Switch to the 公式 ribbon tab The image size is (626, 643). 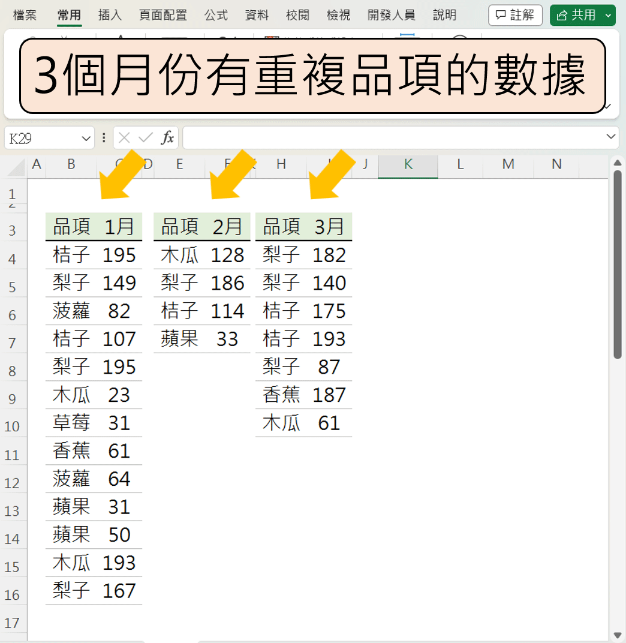pyautogui.click(x=216, y=15)
